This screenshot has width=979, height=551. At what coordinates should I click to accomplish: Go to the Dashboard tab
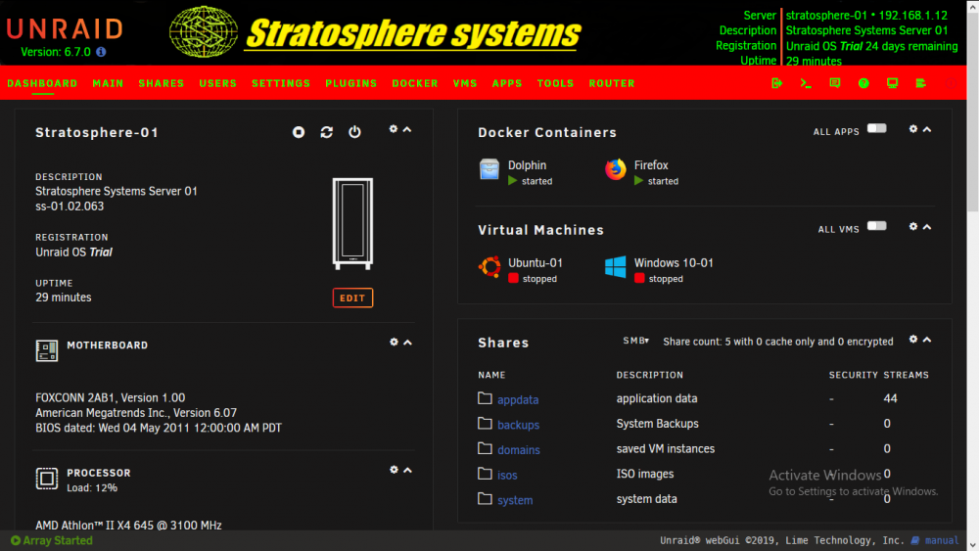pyautogui.click(x=42, y=83)
